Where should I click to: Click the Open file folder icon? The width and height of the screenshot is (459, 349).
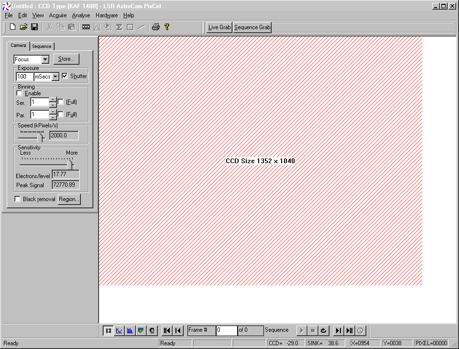tap(23, 27)
